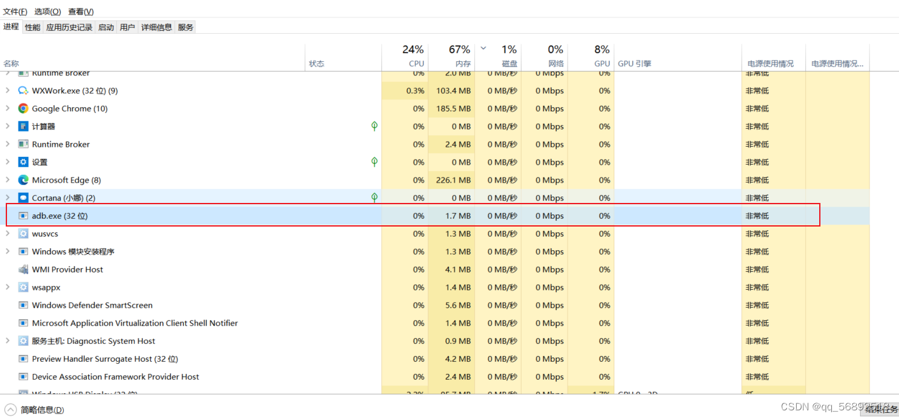
Task: Click the green leaf status icon for 计算器
Action: pos(375,126)
